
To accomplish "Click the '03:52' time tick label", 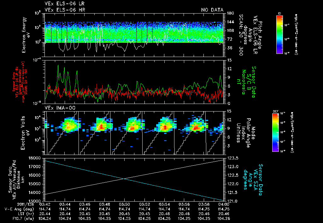I will point(144,204).
